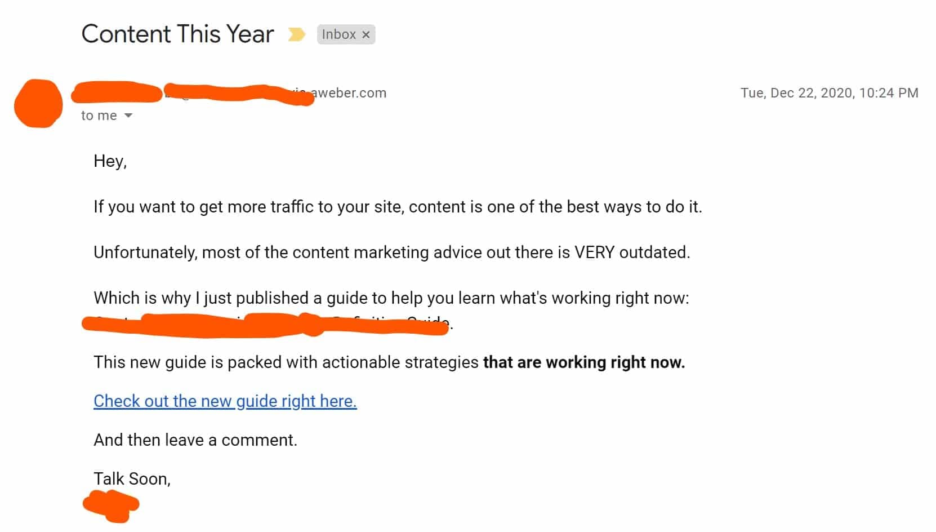Click the "And then leave a comment." line

click(x=195, y=440)
